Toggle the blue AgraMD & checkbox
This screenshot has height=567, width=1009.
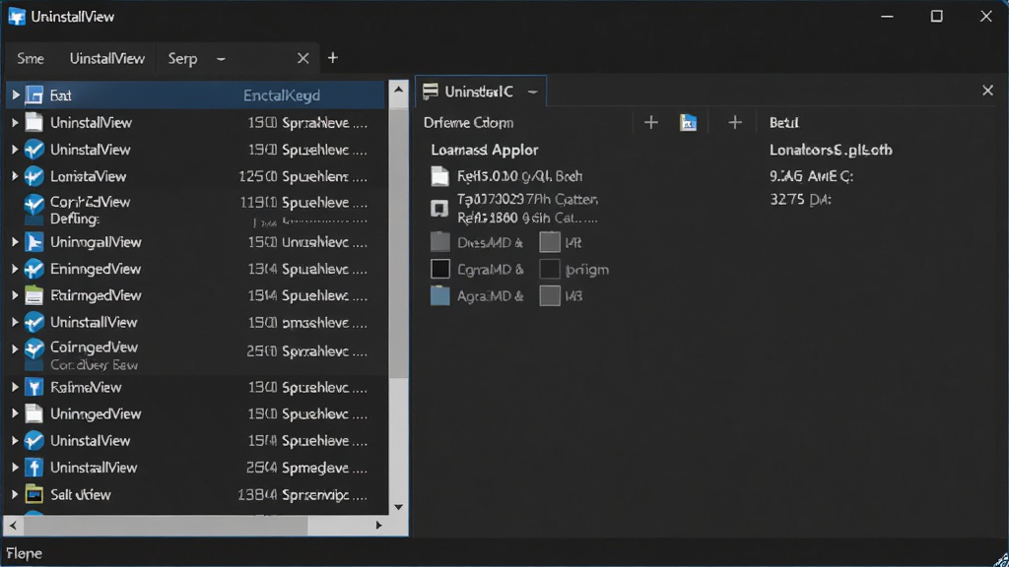click(440, 295)
